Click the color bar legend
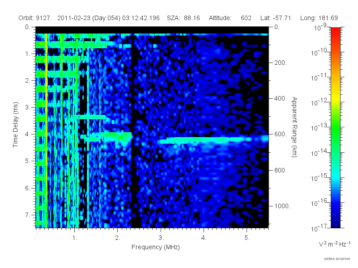 pos(336,127)
